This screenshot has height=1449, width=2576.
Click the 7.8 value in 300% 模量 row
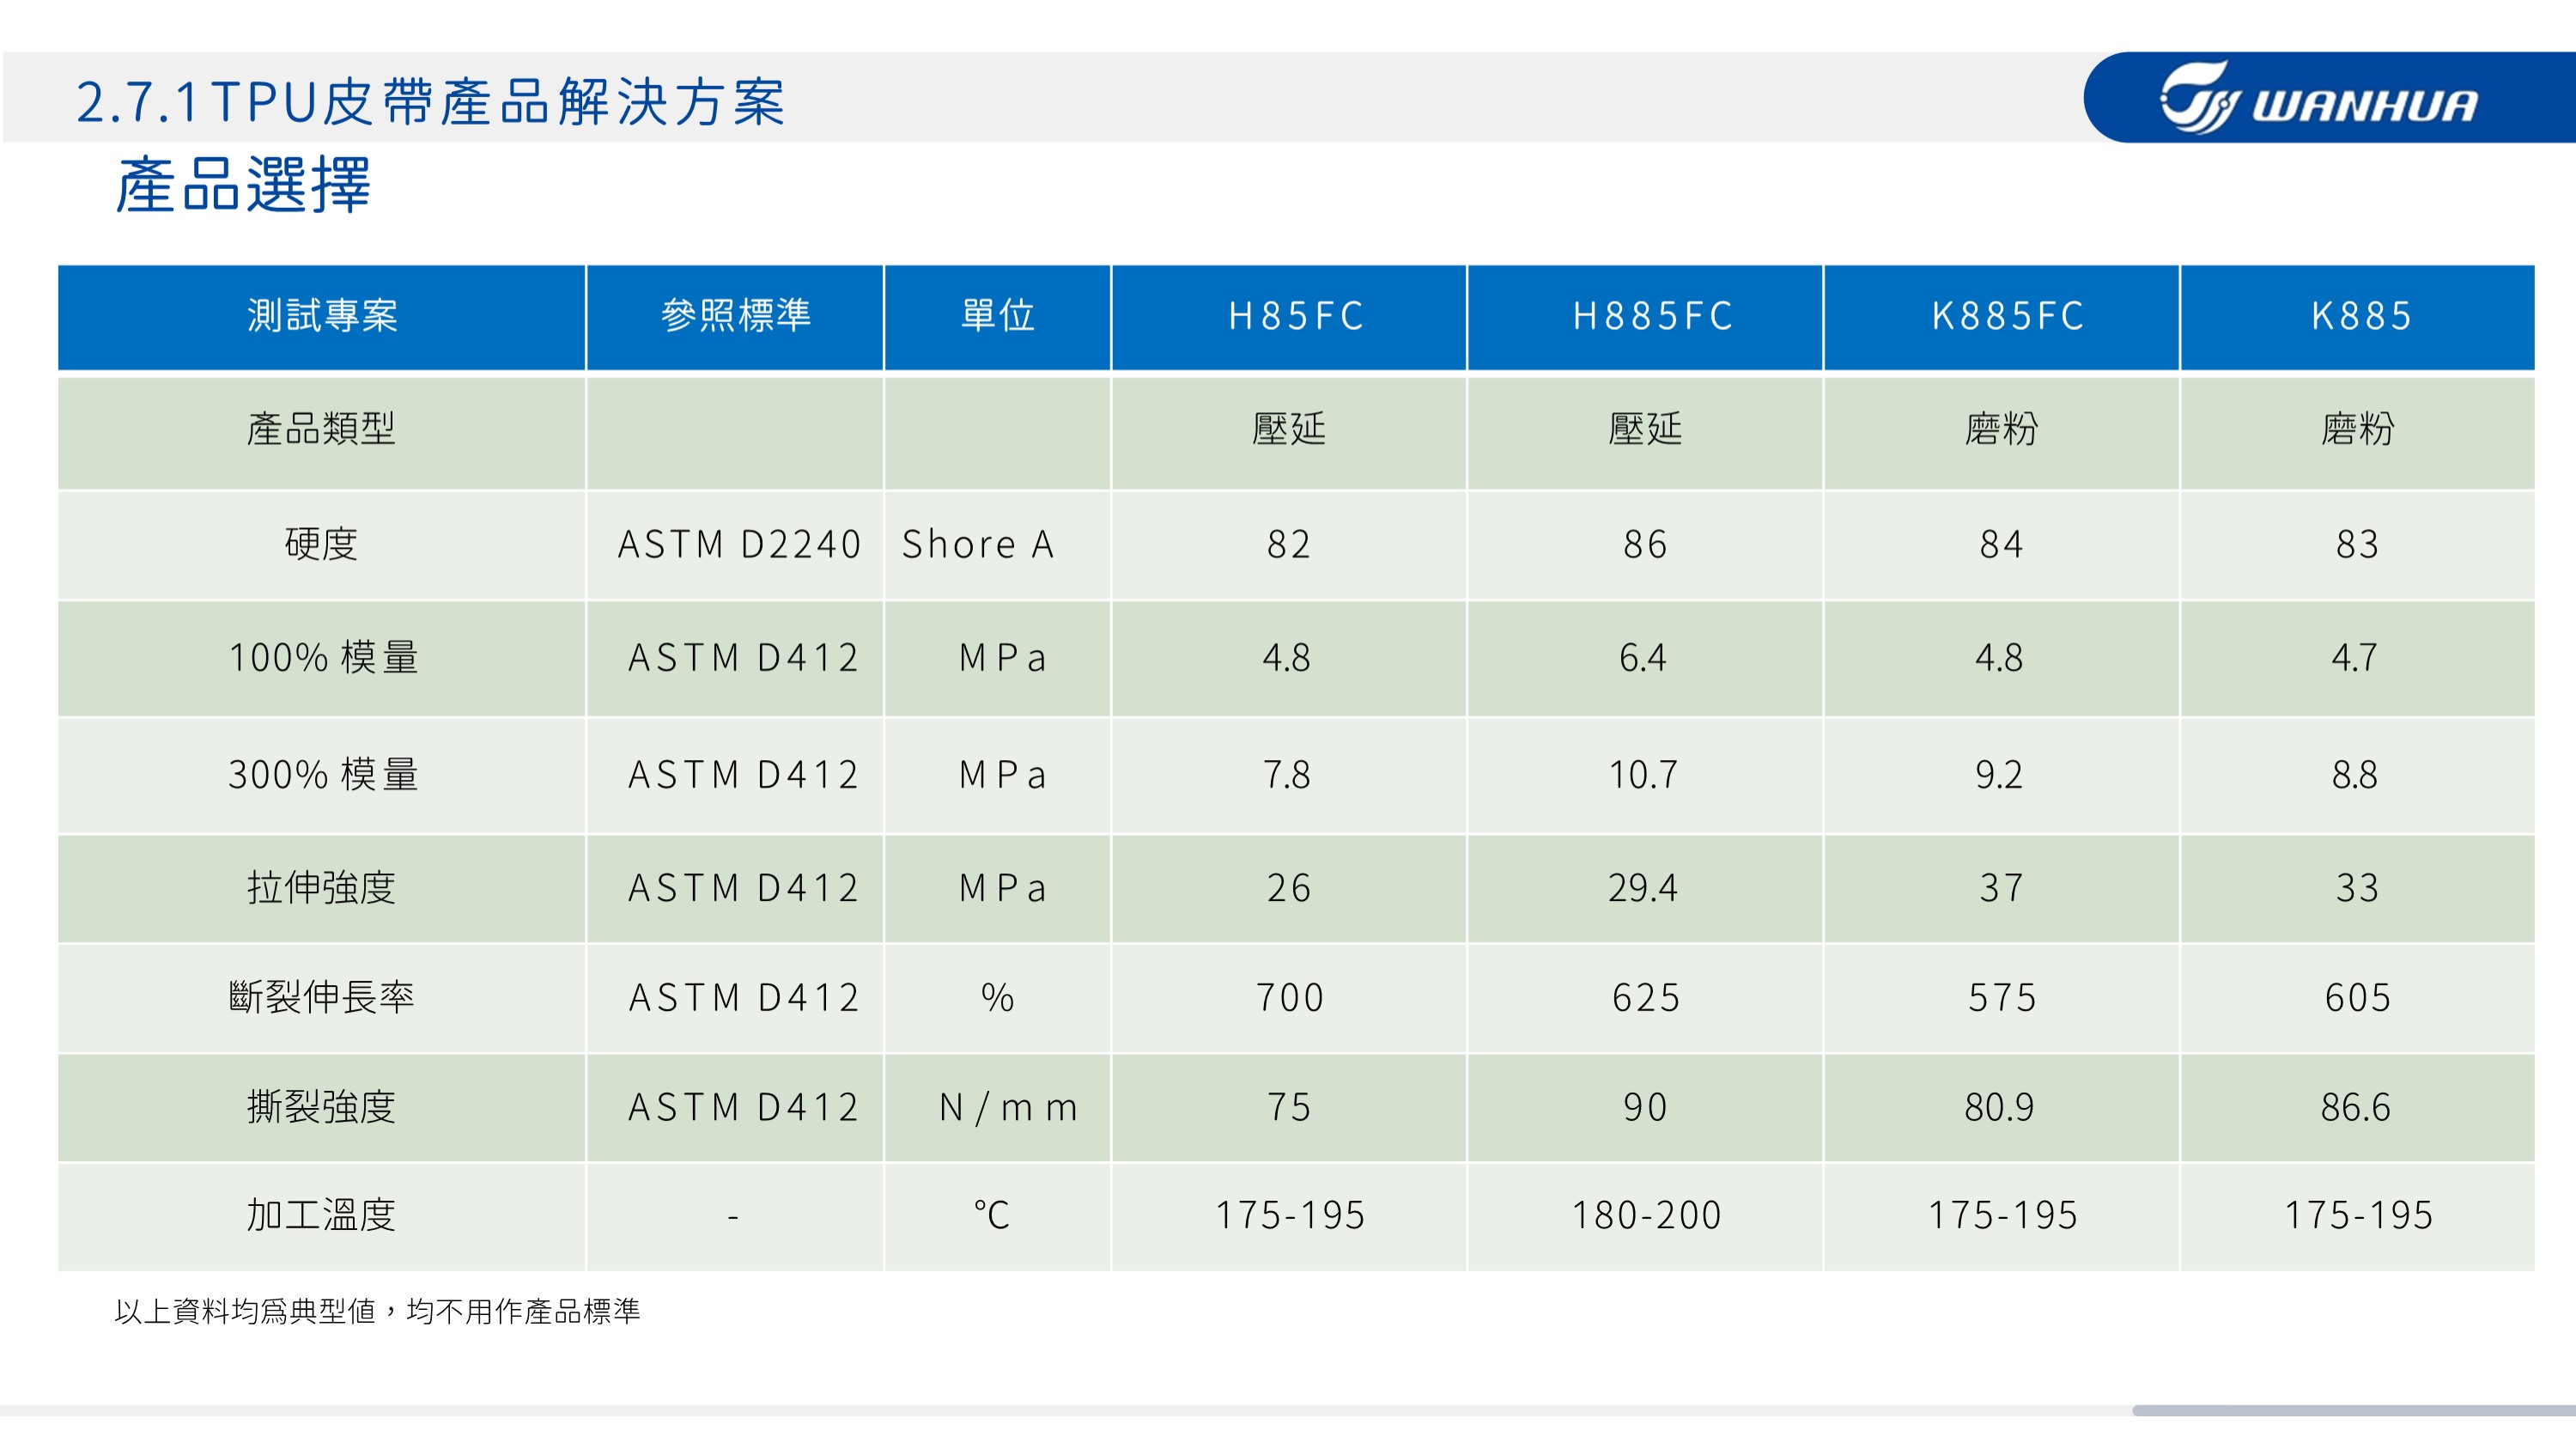tap(1287, 775)
